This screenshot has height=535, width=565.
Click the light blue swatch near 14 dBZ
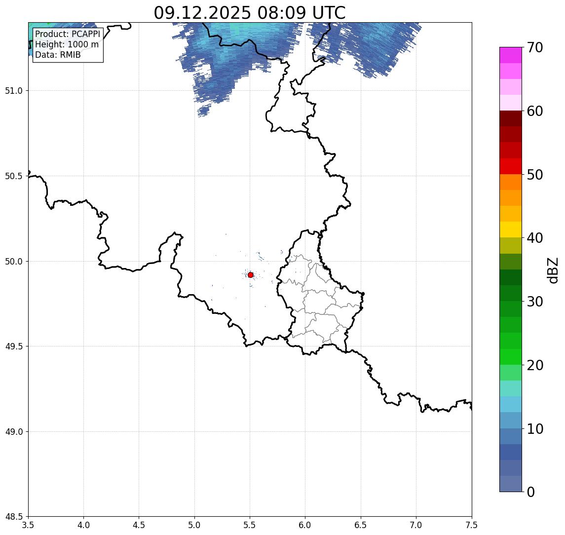click(511, 405)
